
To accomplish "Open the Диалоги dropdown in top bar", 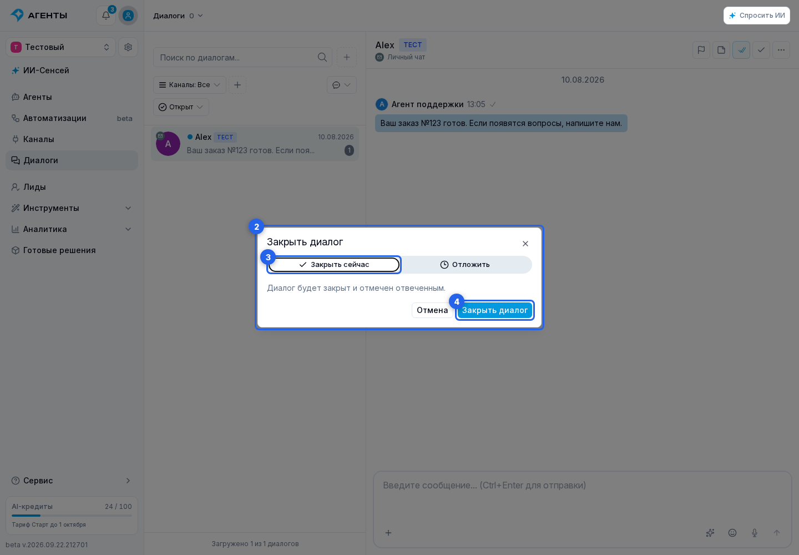I will click(178, 16).
